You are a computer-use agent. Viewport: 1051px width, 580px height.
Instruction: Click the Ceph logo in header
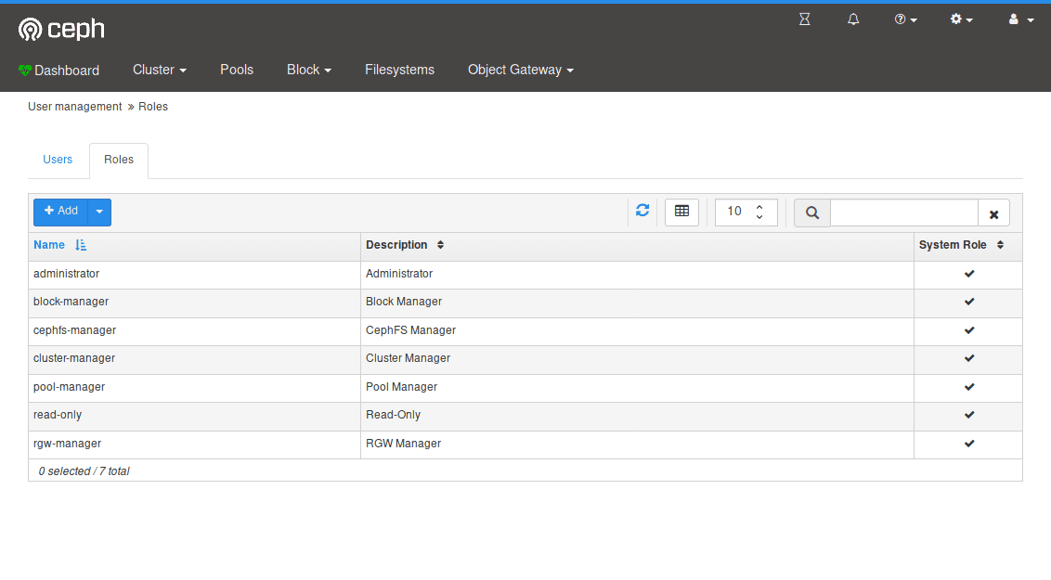61,30
